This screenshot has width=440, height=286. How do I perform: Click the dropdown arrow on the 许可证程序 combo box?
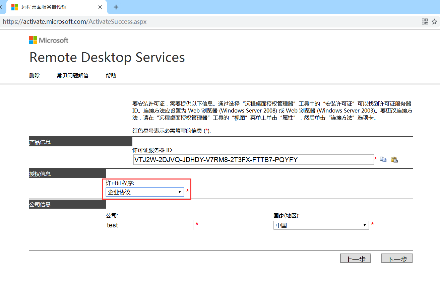pyautogui.click(x=180, y=192)
